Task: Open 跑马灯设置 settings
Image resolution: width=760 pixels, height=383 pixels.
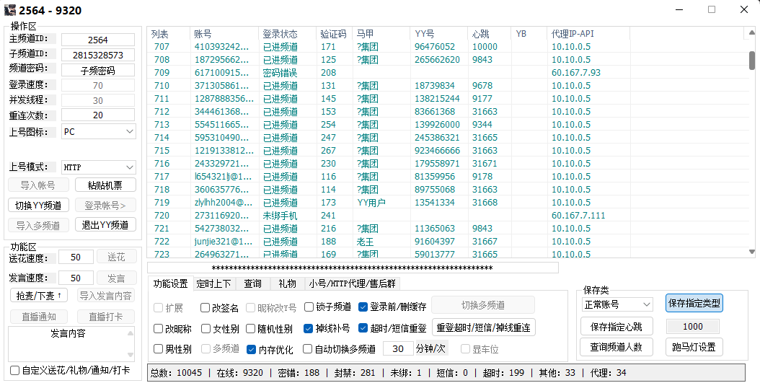Action: click(694, 347)
